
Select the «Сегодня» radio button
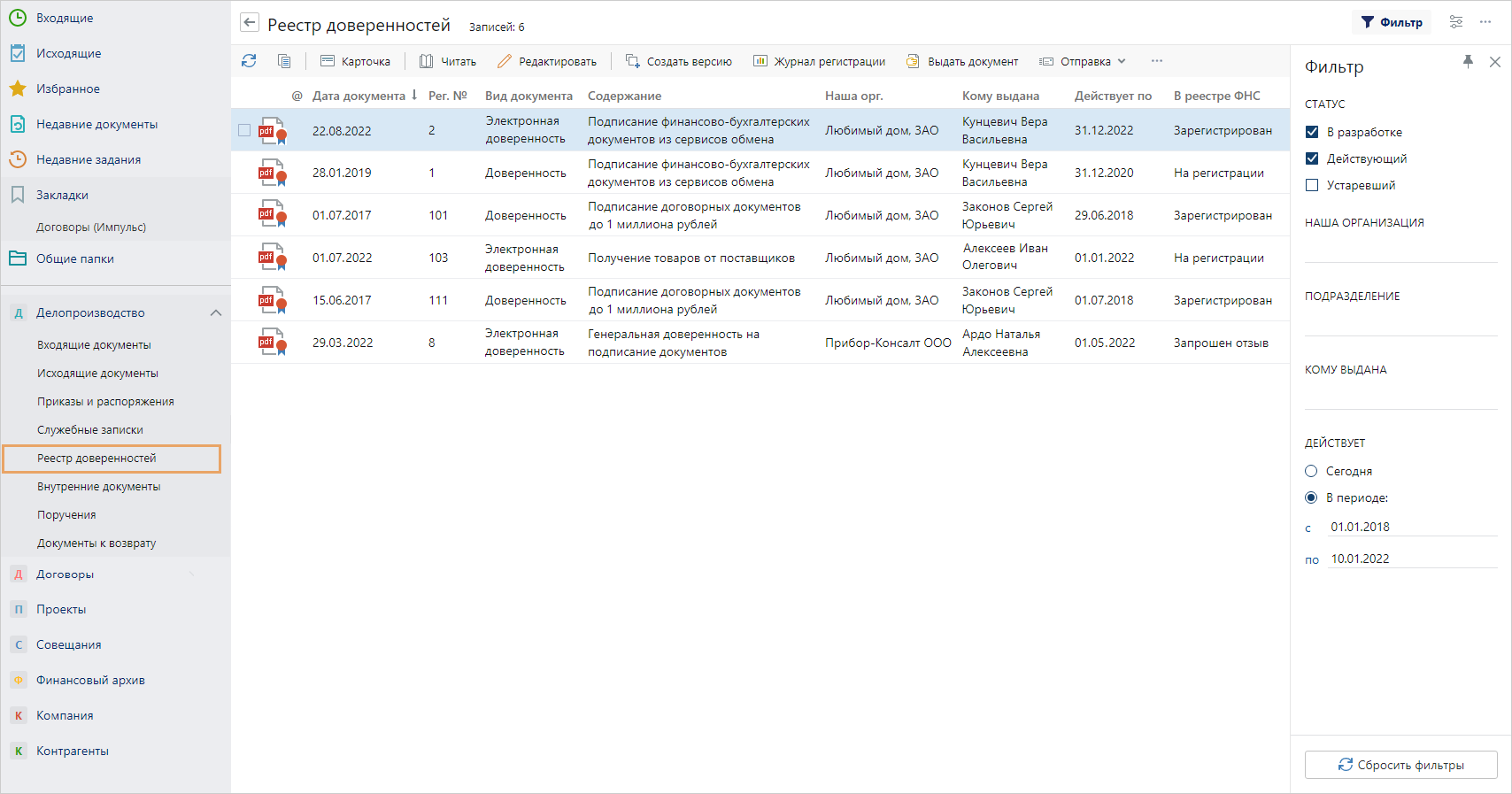click(x=1311, y=471)
